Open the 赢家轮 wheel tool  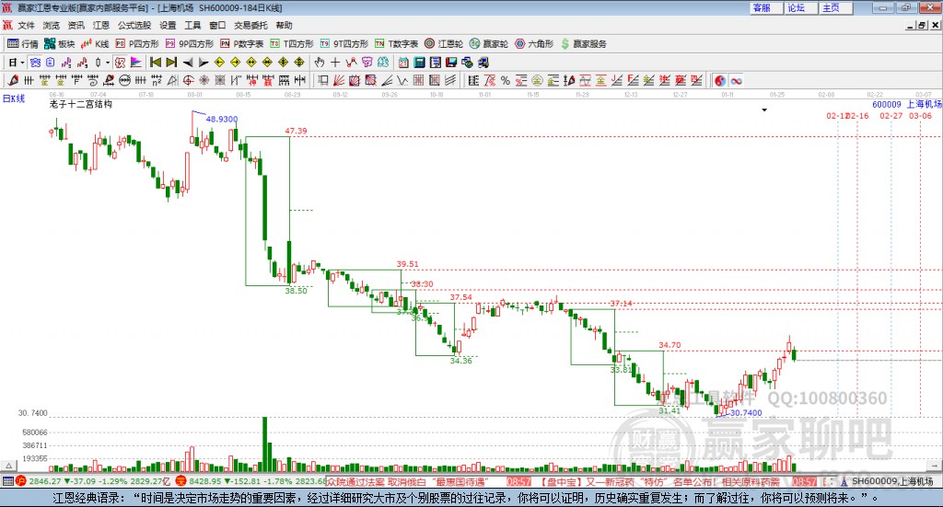coord(489,44)
